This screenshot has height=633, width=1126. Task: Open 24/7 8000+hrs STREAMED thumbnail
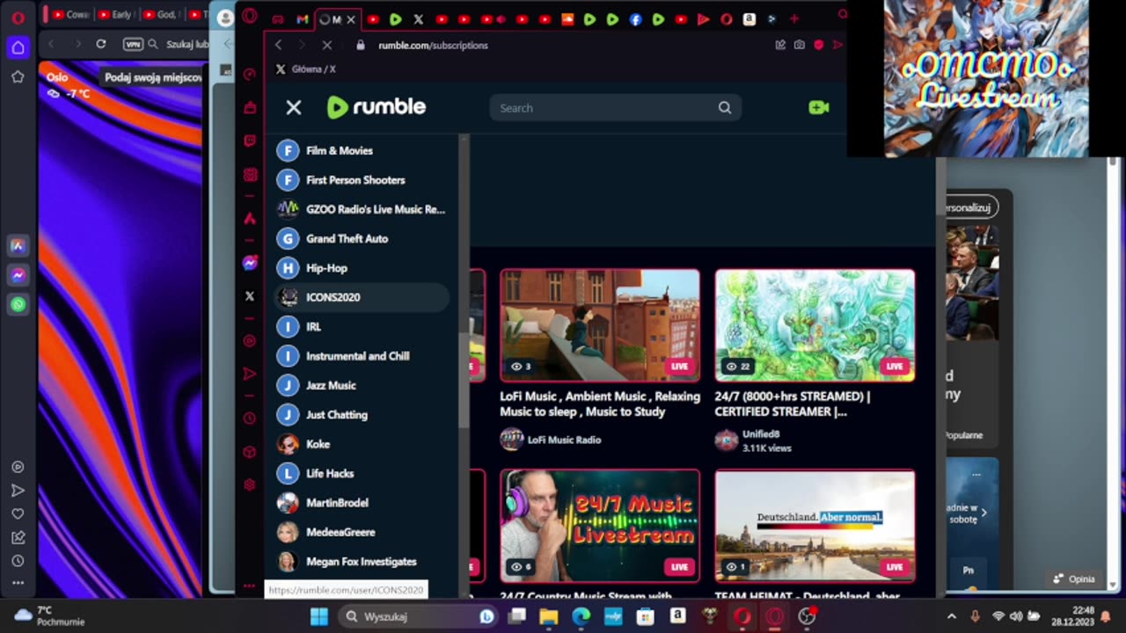[815, 325]
